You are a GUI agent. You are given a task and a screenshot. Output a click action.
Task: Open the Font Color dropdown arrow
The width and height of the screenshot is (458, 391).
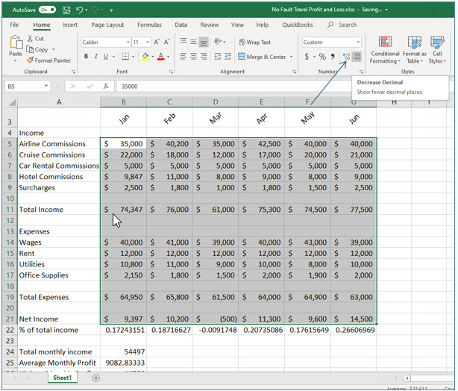pyautogui.click(x=169, y=57)
